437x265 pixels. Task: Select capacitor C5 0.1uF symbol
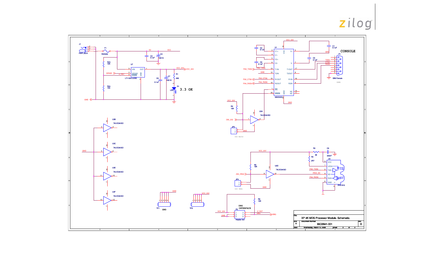point(309,58)
